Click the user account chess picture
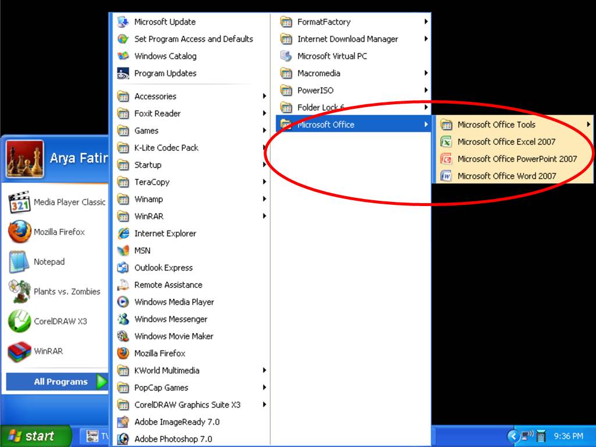Image resolution: width=596 pixels, height=447 pixels. pos(24,159)
